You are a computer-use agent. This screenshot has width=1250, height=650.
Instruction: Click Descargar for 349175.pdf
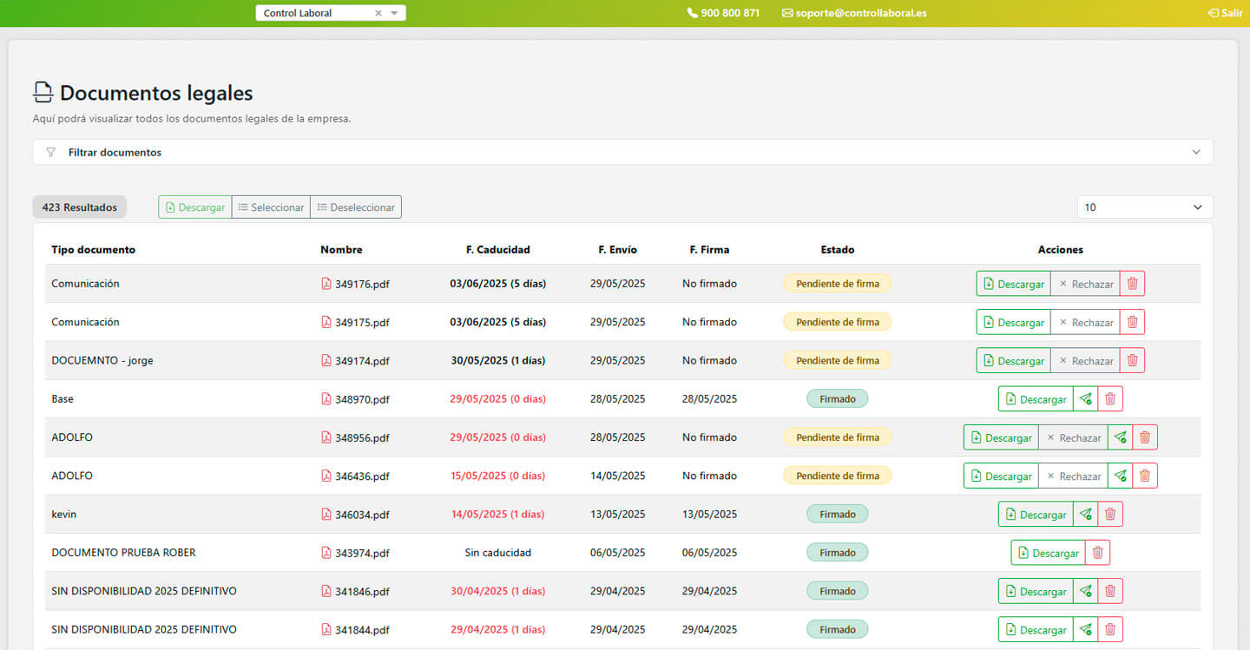(x=1014, y=322)
